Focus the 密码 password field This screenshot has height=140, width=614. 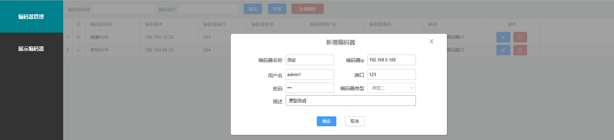click(310, 88)
